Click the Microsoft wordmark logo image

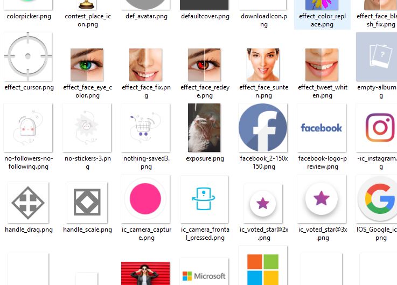tap(204, 272)
